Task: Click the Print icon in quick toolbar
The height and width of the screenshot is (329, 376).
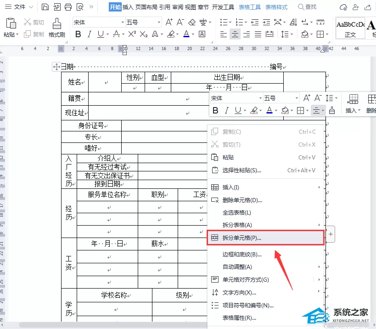Action: click(x=68, y=7)
